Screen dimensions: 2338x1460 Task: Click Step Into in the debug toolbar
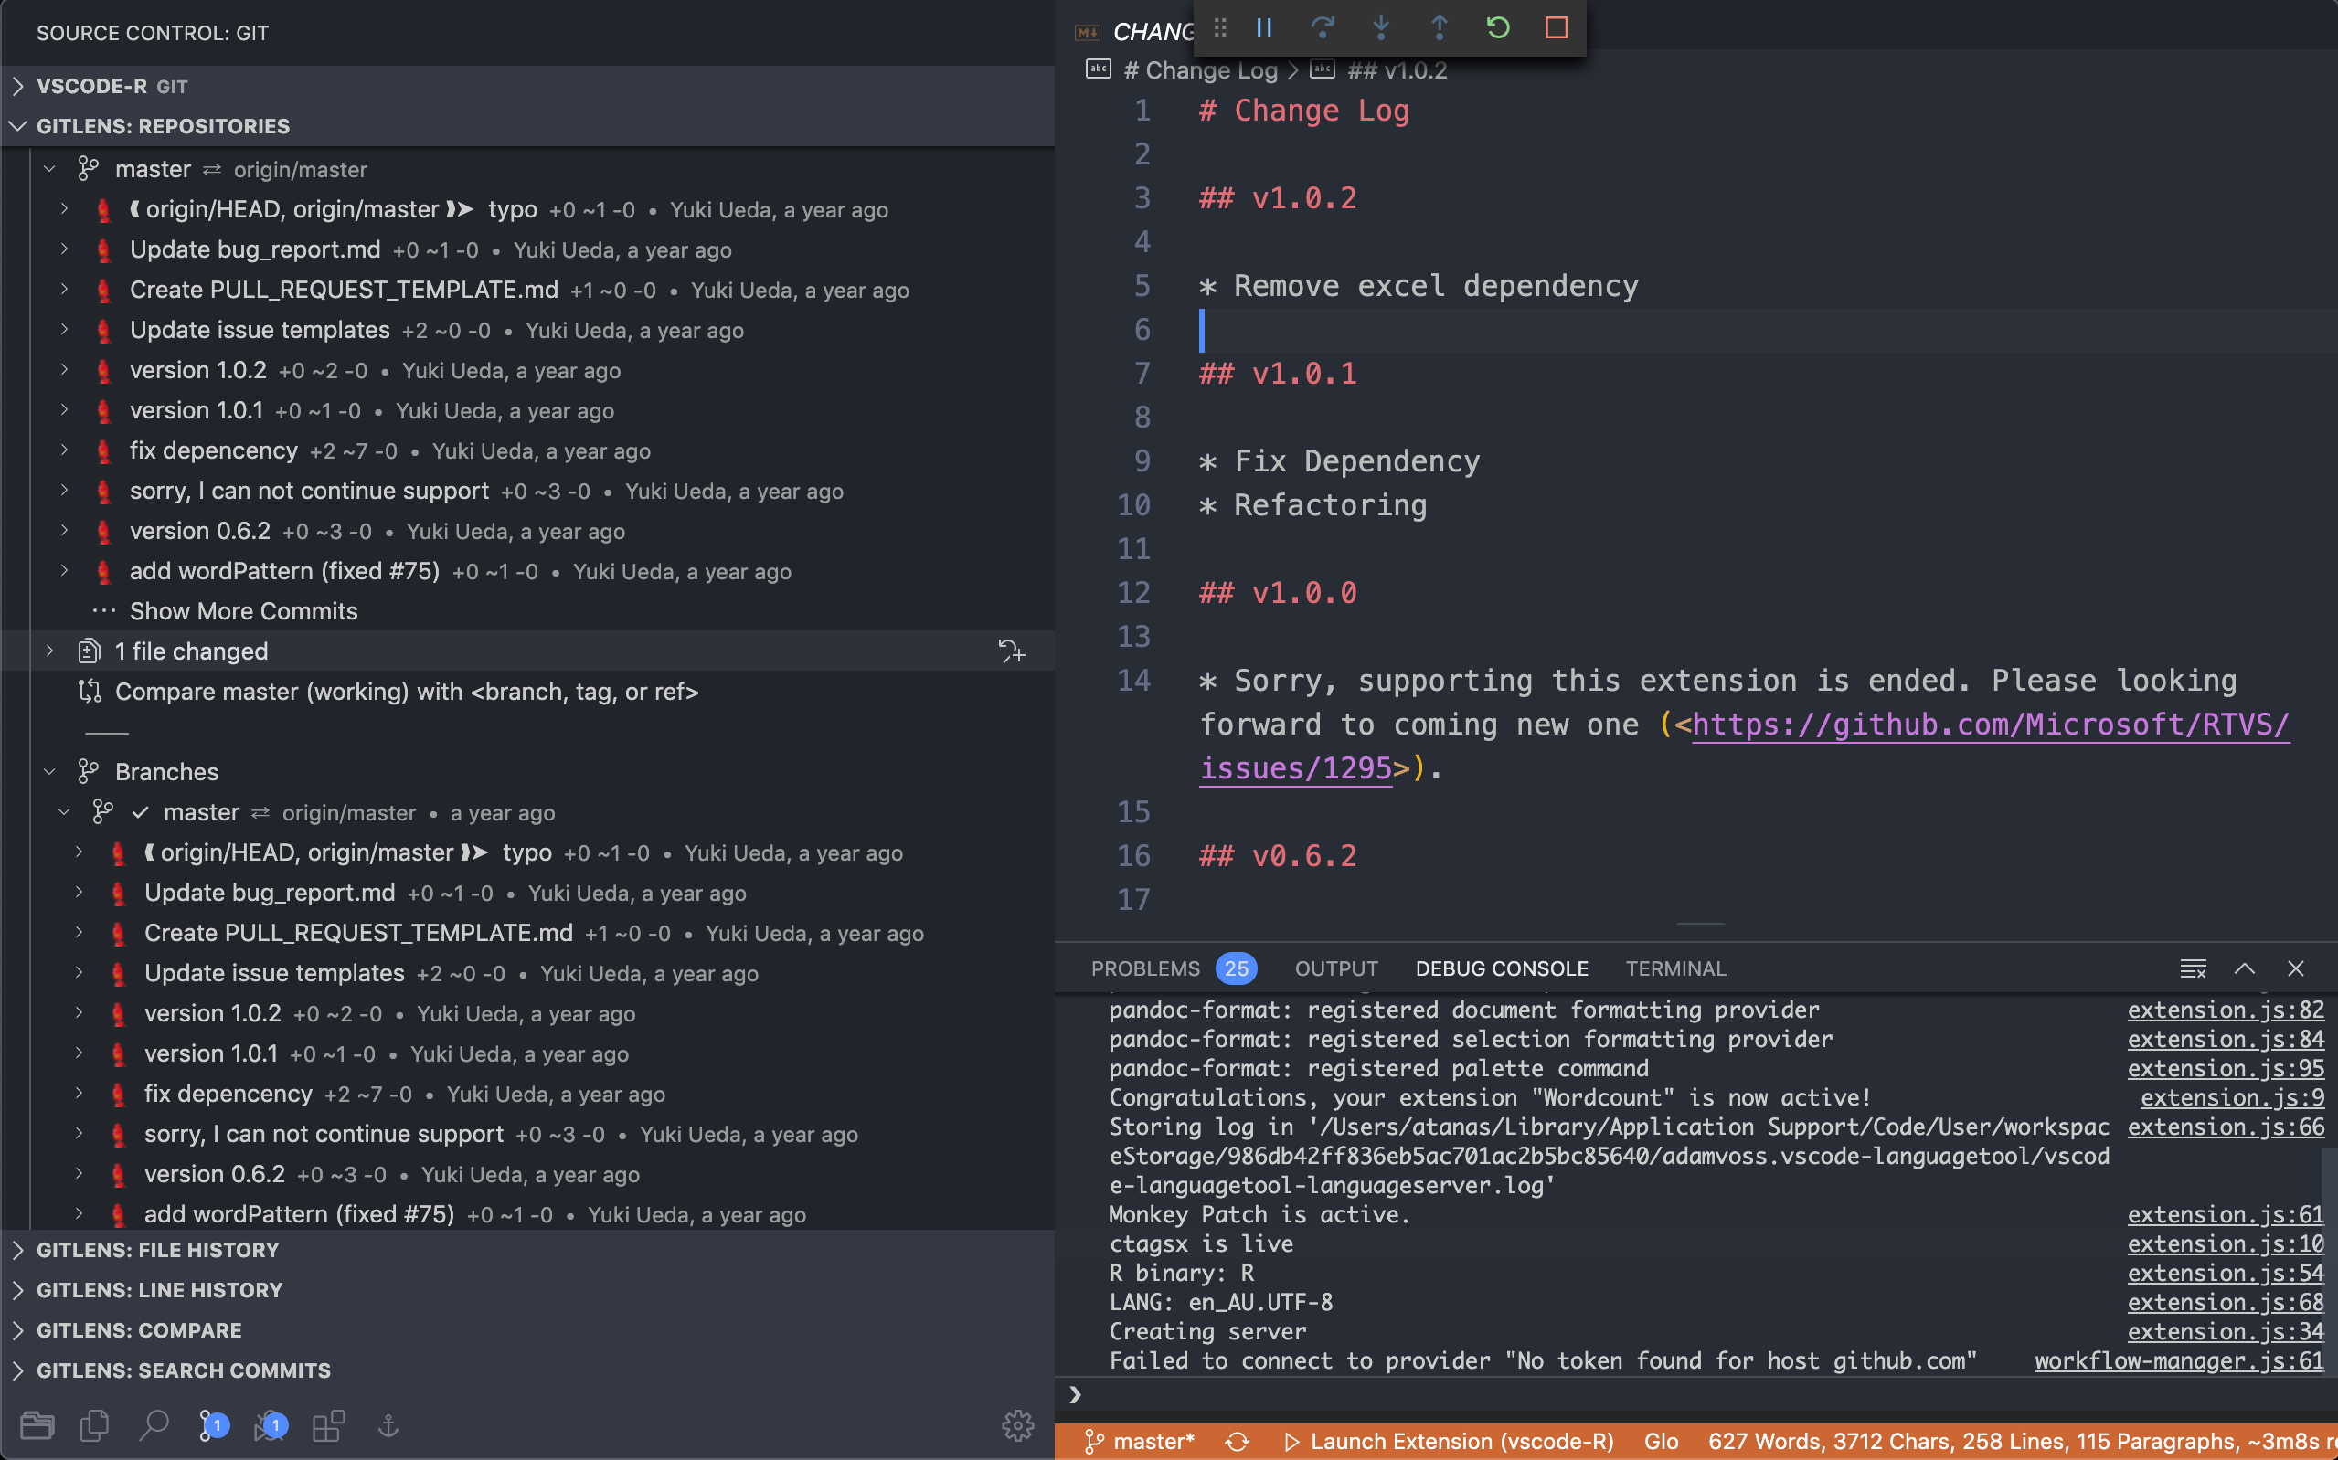(1382, 27)
